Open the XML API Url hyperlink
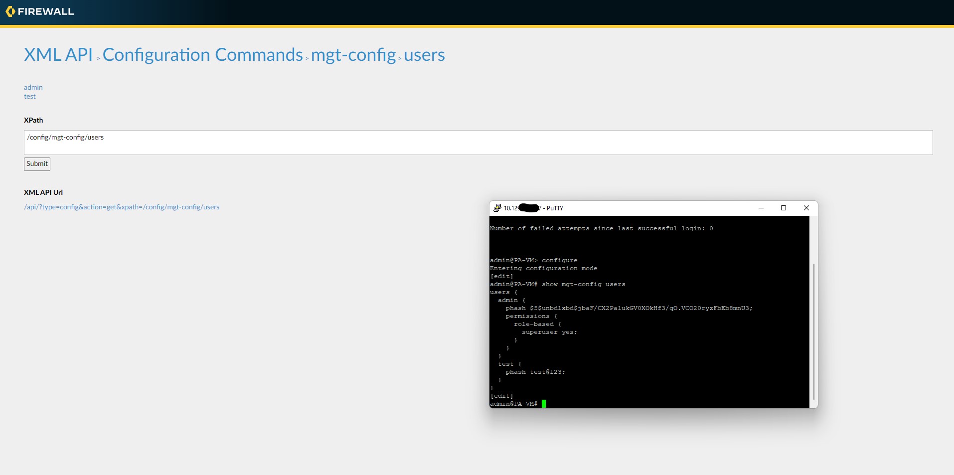The width and height of the screenshot is (954, 475). click(122, 207)
